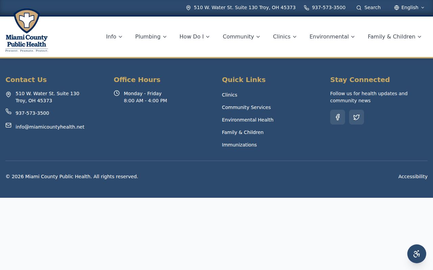Viewport: 433px width, 270px height.
Task: Open the accessibility widget button
Action: [x=417, y=254]
